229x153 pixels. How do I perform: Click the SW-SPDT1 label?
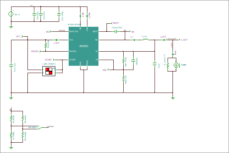coord(33,127)
